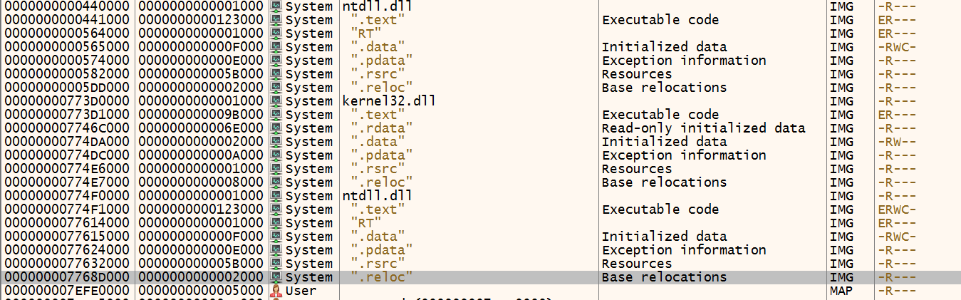961x300 pixels.
Task: Click the System icon beside kernel32.dll
Action: pyautogui.click(x=276, y=101)
